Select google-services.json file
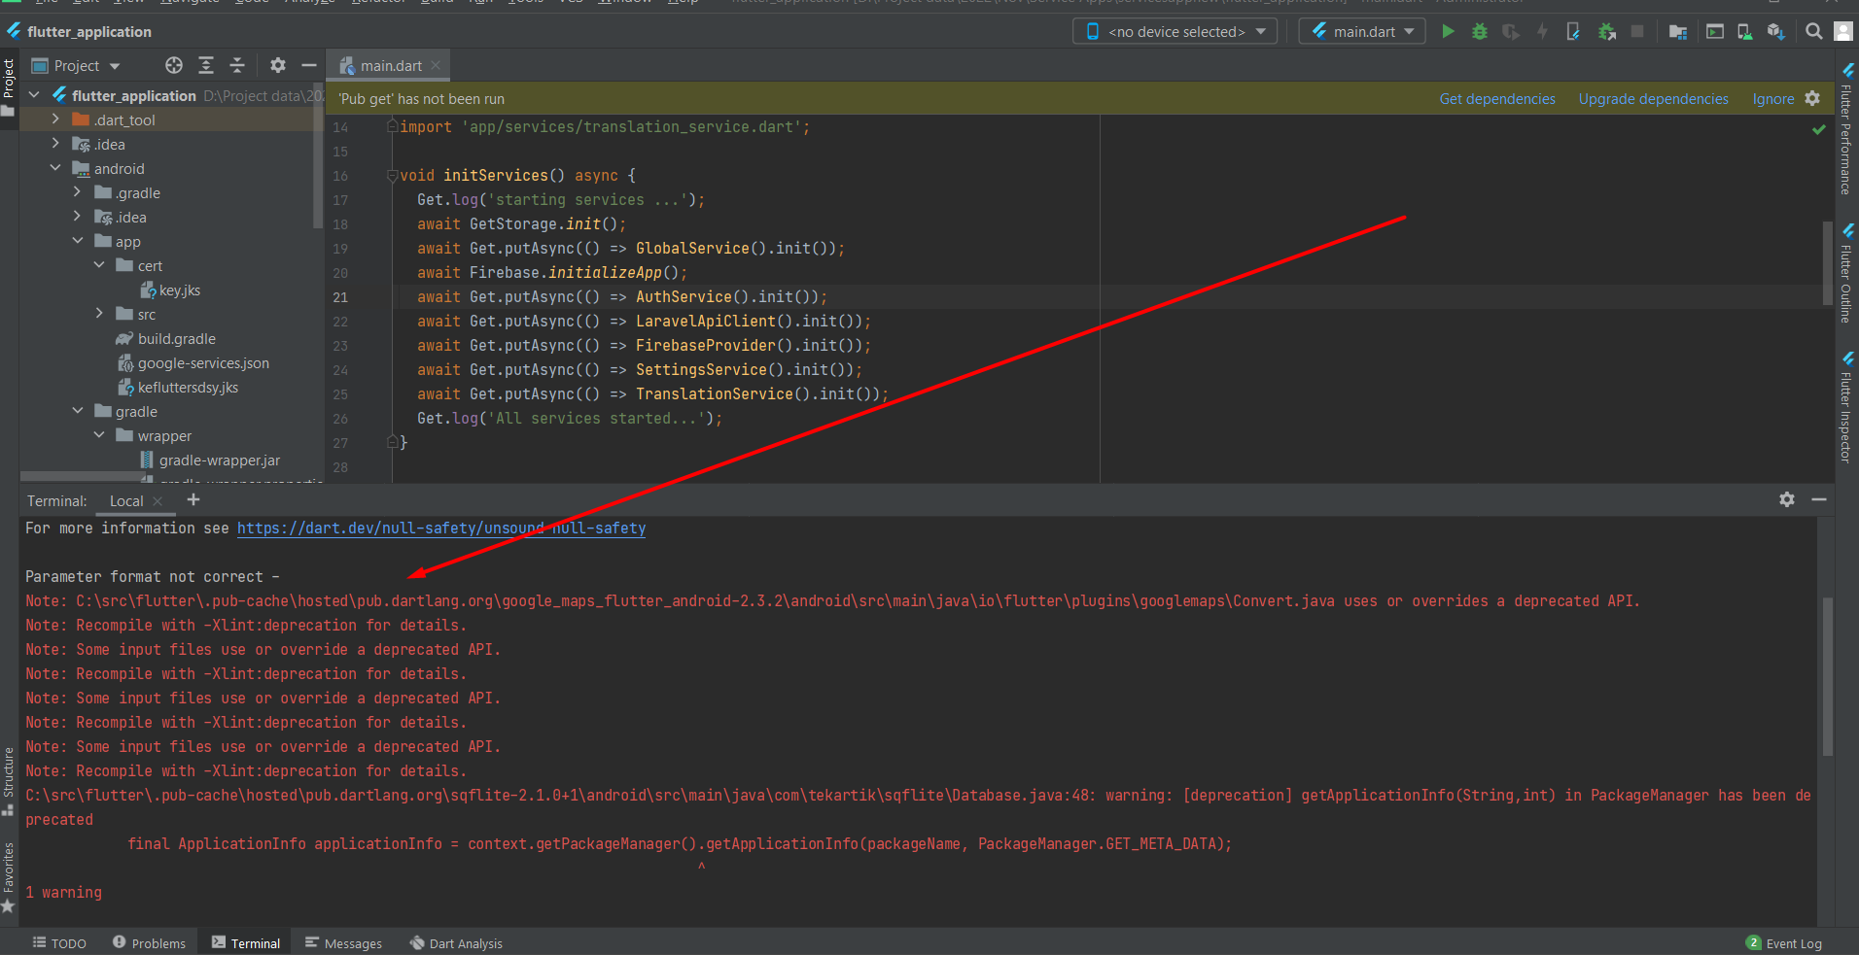The width and height of the screenshot is (1859, 955). point(193,362)
